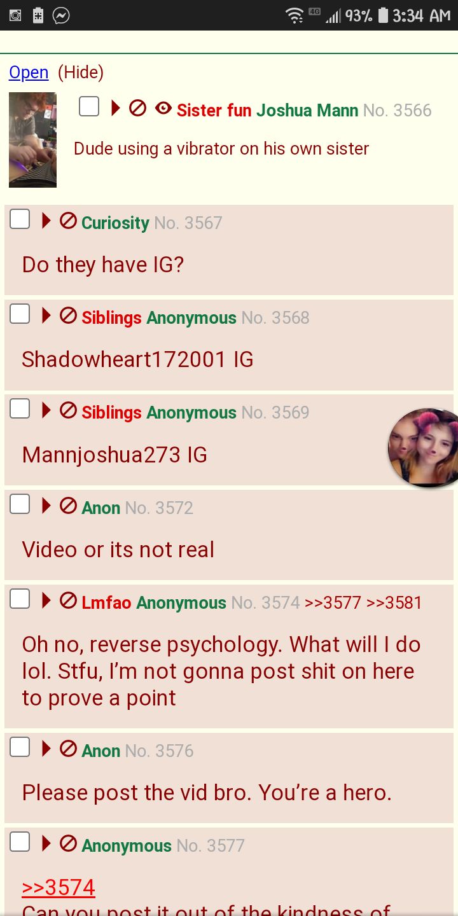Open the triangle menu for post 3574

[x=46, y=601]
